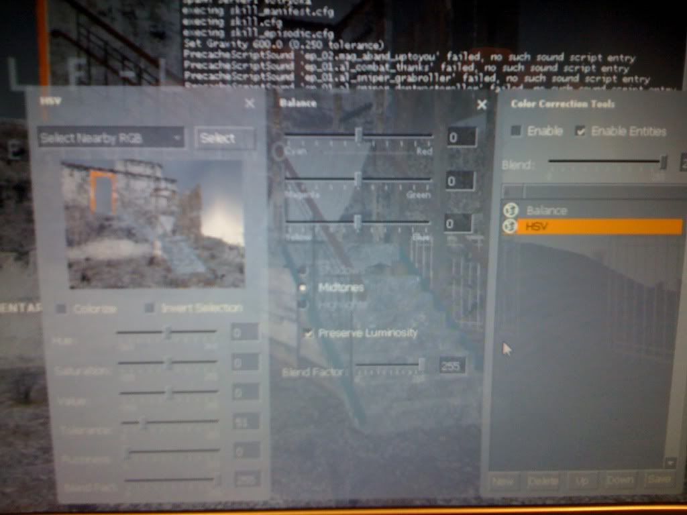Click the HSV layer icon in list
This screenshot has height=515, width=687.
pos(510,227)
